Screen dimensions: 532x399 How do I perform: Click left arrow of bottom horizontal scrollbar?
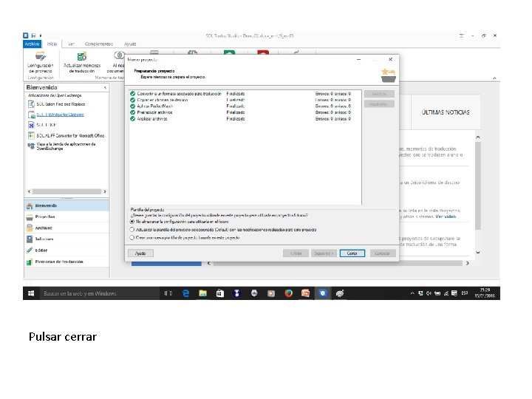[x=208, y=263]
